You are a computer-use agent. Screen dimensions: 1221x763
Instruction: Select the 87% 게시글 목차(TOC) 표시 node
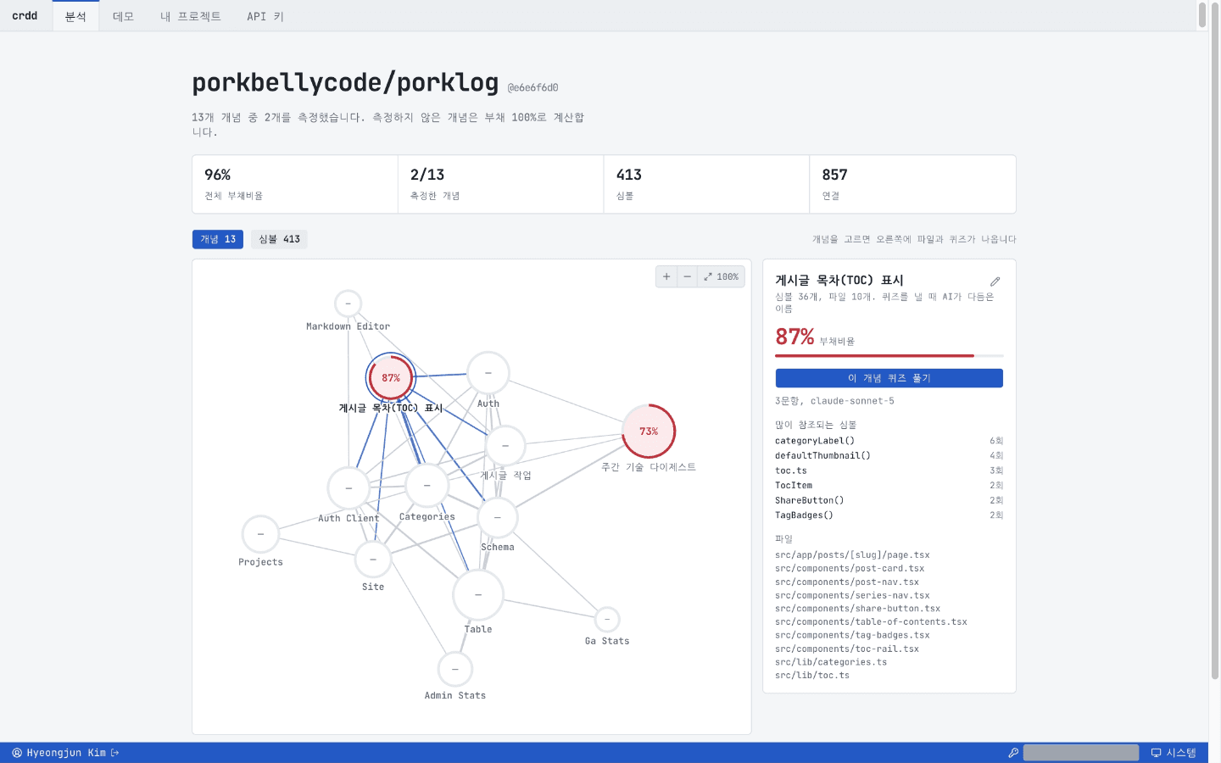tap(390, 378)
